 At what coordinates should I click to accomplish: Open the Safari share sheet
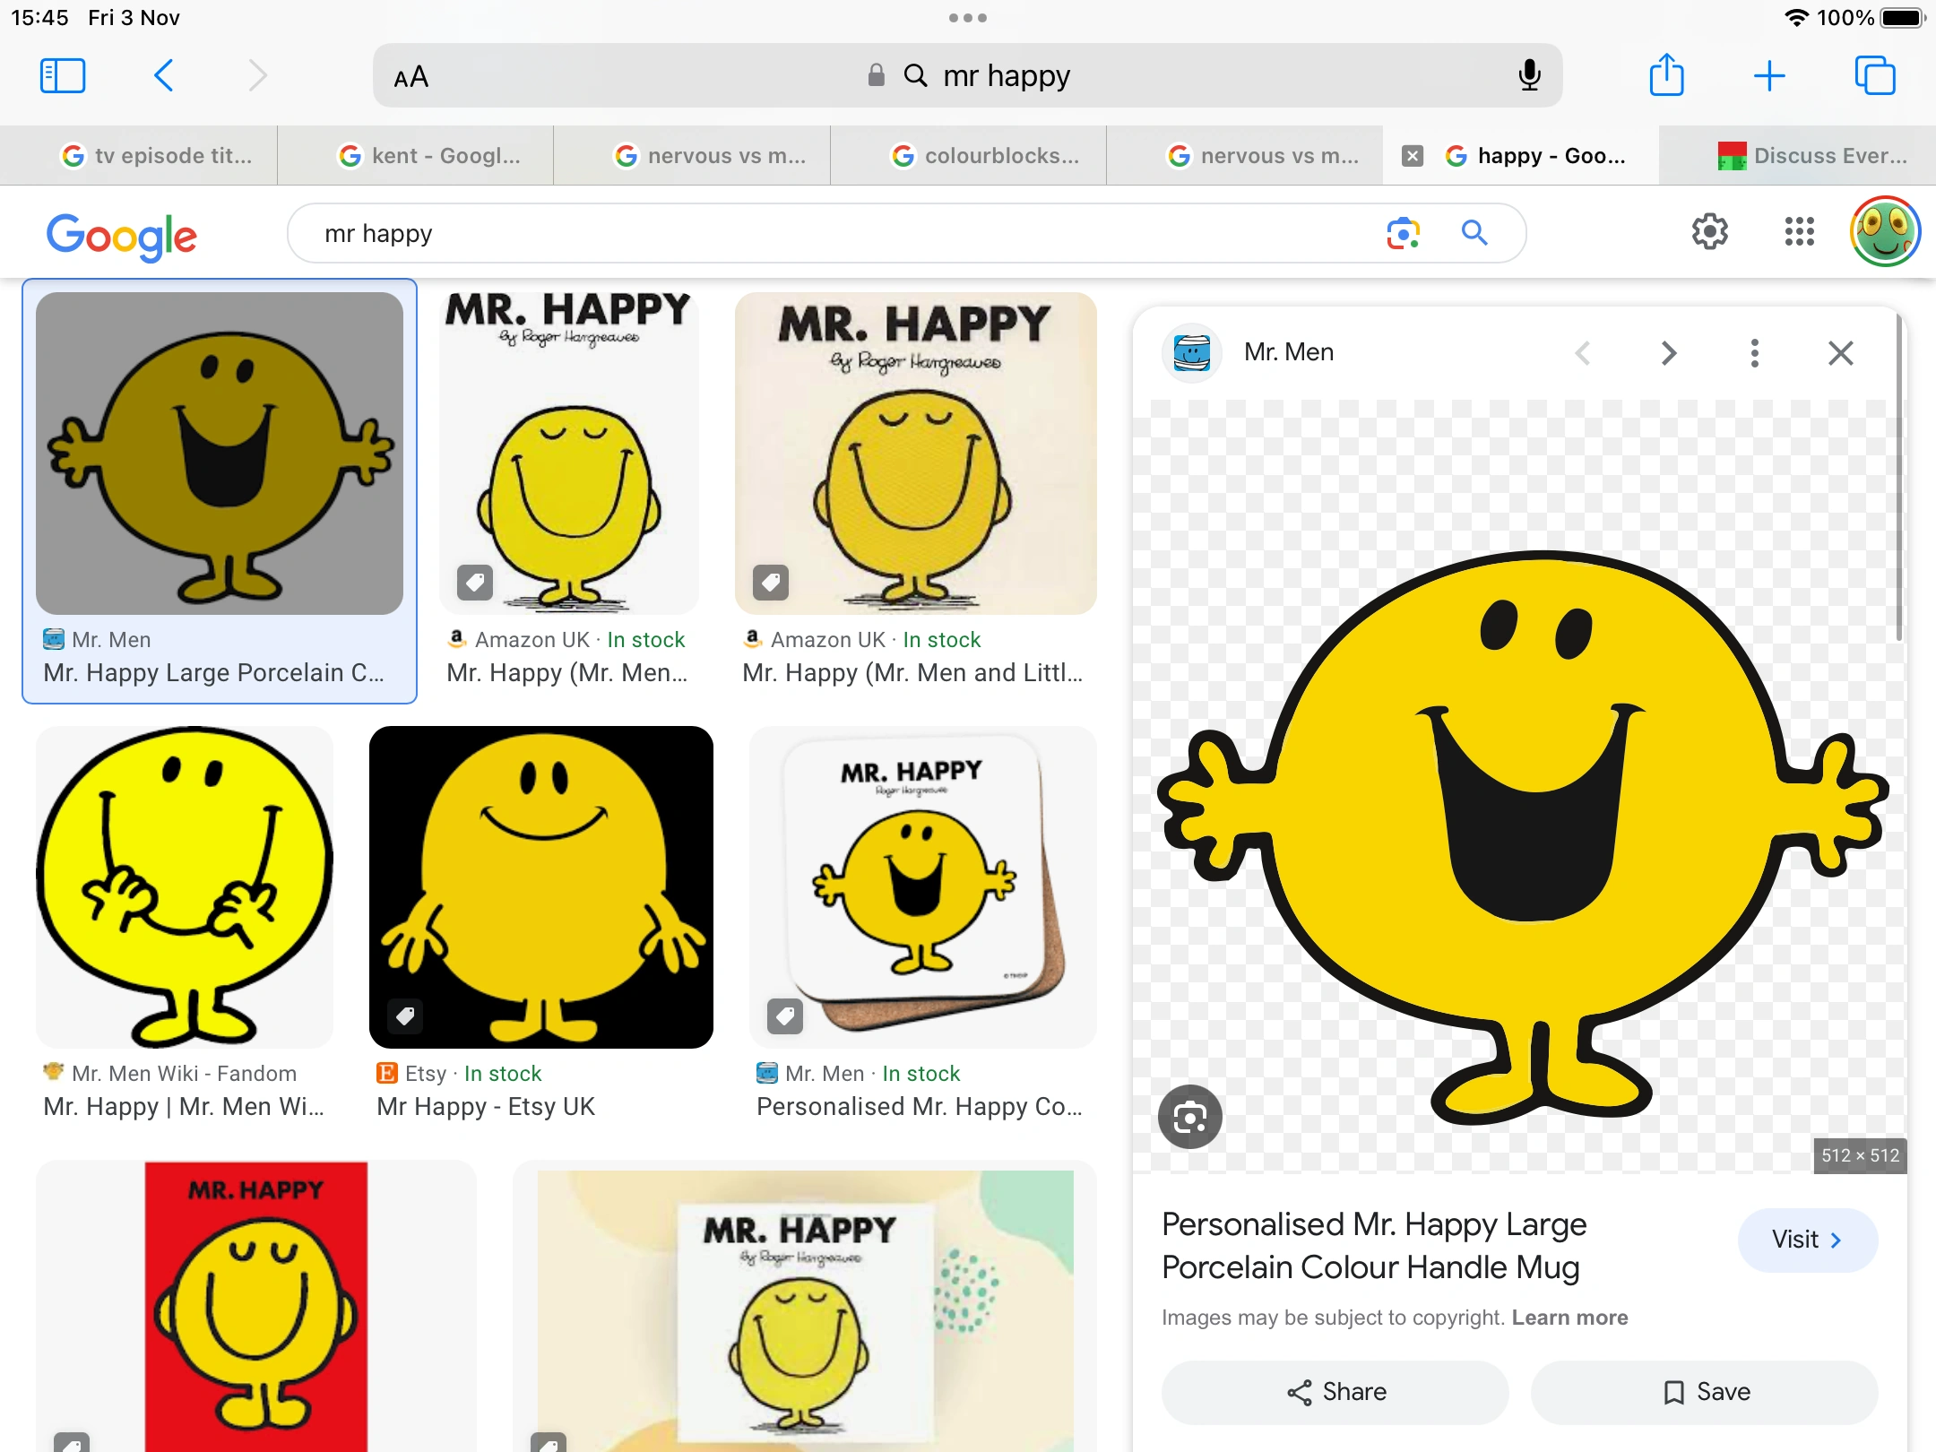[1666, 76]
